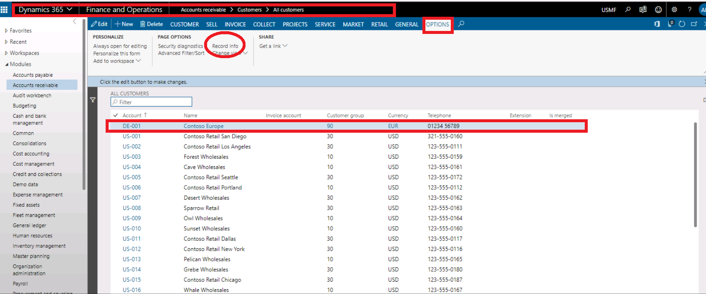Click Personalize this form
This screenshot has width=706, height=294.
click(x=116, y=53)
